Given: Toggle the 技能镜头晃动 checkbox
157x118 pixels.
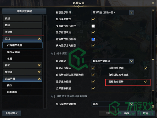Looking at the screenshot, I should click(145, 68).
